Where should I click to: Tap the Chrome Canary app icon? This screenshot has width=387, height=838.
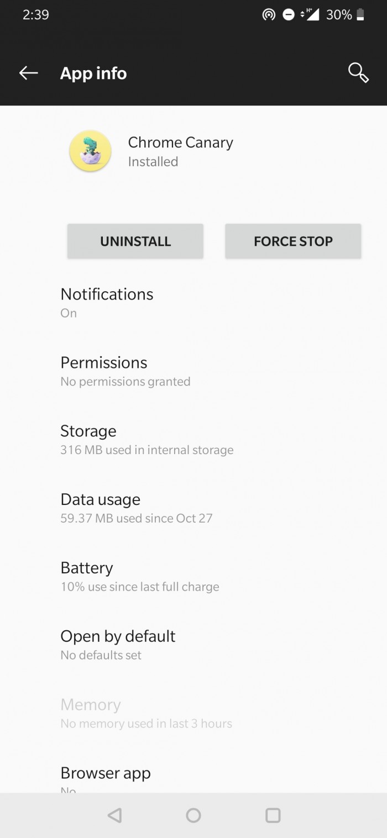tap(90, 151)
